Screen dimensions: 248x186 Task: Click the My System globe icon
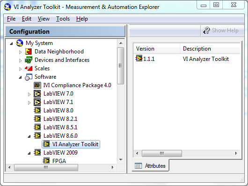20,43
